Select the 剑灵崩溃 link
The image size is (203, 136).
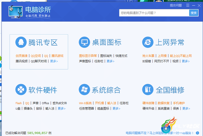tap(22, 56)
